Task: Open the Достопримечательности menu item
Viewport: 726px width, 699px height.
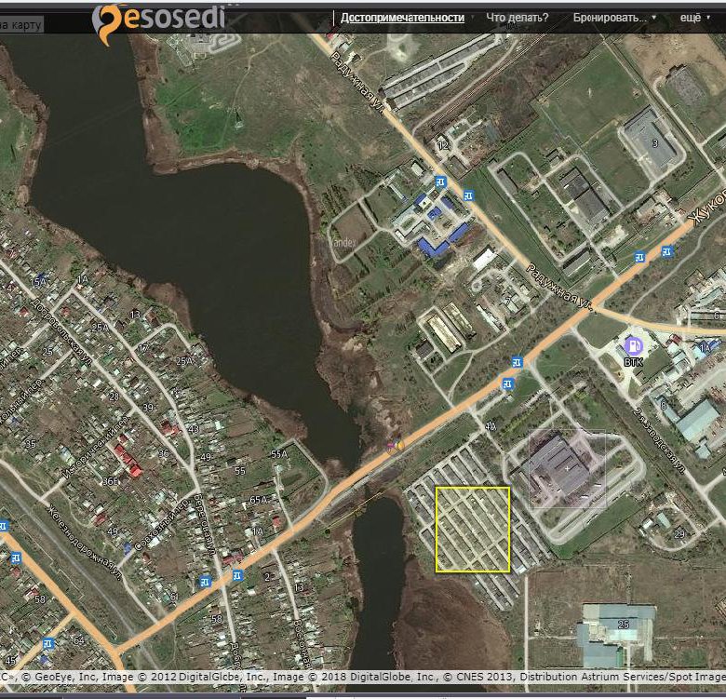Action: coord(402,18)
